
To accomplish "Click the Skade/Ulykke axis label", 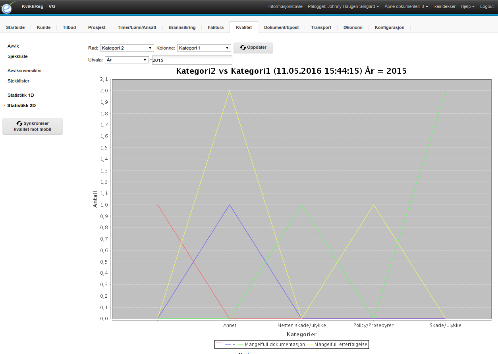I will coord(446,325).
